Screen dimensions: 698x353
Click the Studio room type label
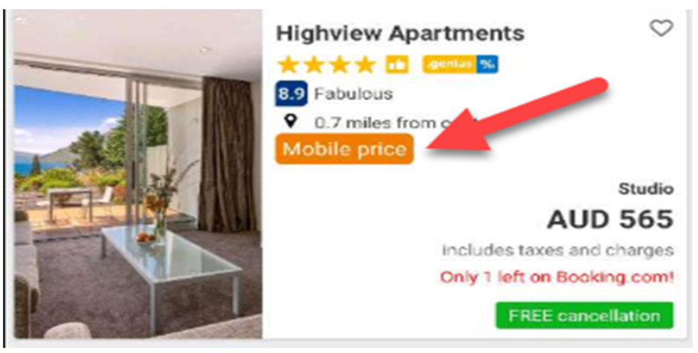click(x=646, y=189)
